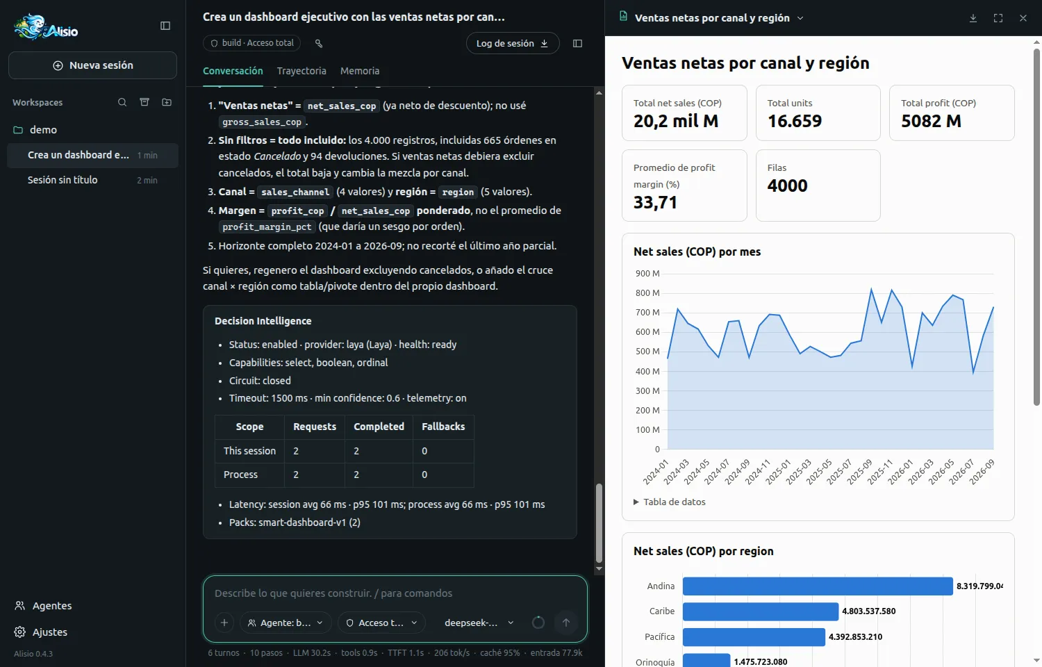1042x667 pixels.
Task: Switch to the Trayectoria tab
Action: (301, 71)
